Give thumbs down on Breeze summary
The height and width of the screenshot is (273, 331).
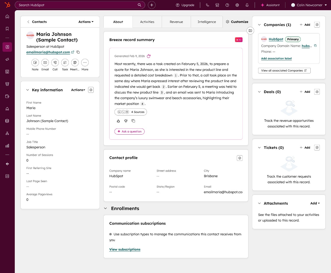tap(126, 121)
